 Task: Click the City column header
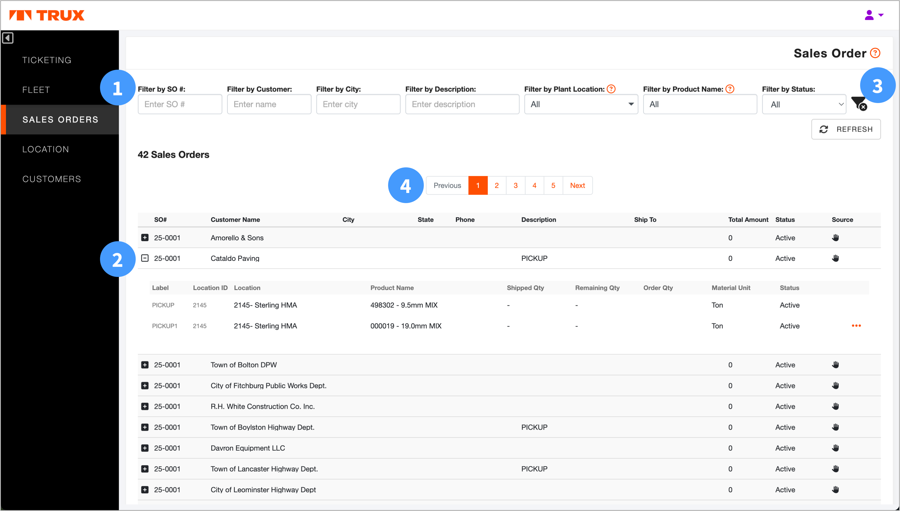pyautogui.click(x=348, y=220)
